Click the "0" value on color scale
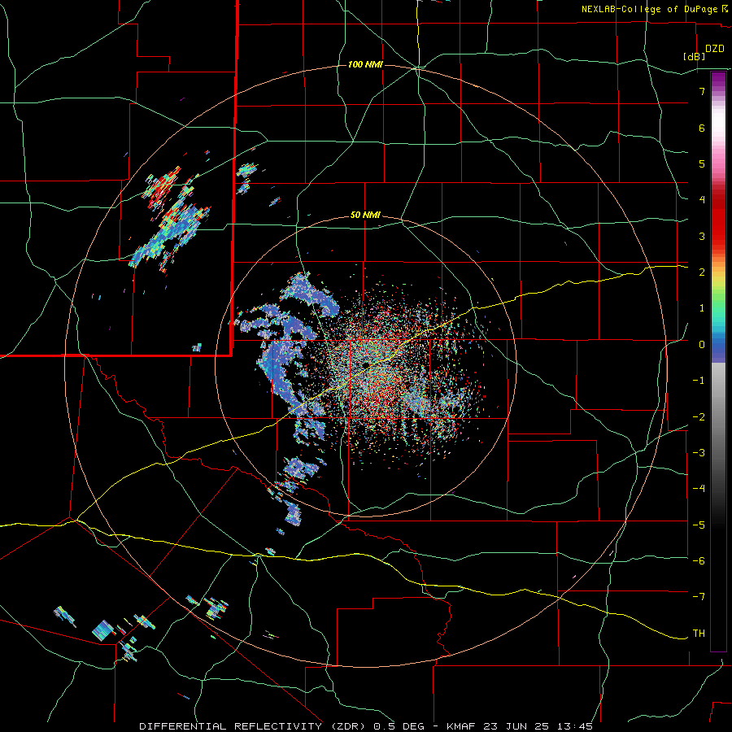The width and height of the screenshot is (732, 732). (702, 345)
